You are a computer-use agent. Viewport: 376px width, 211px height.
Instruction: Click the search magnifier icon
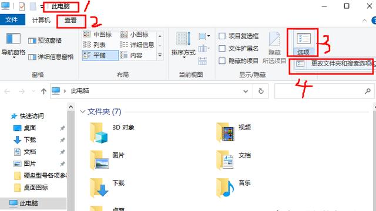(x=368, y=91)
